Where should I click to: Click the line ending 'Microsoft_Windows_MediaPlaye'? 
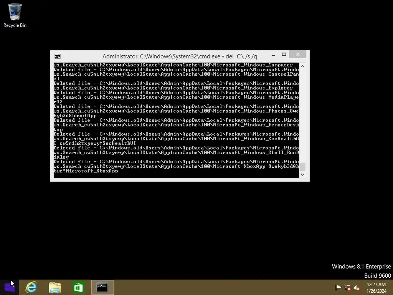click(176, 97)
